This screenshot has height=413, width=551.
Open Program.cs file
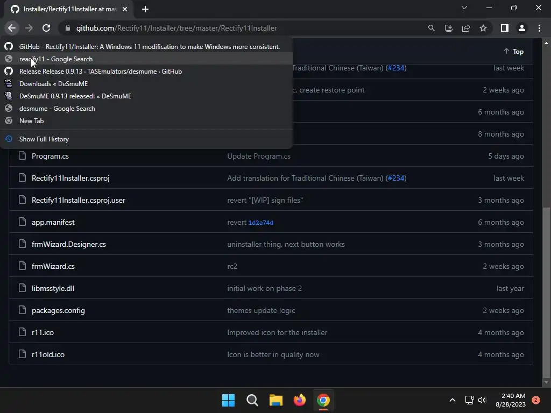click(x=50, y=156)
